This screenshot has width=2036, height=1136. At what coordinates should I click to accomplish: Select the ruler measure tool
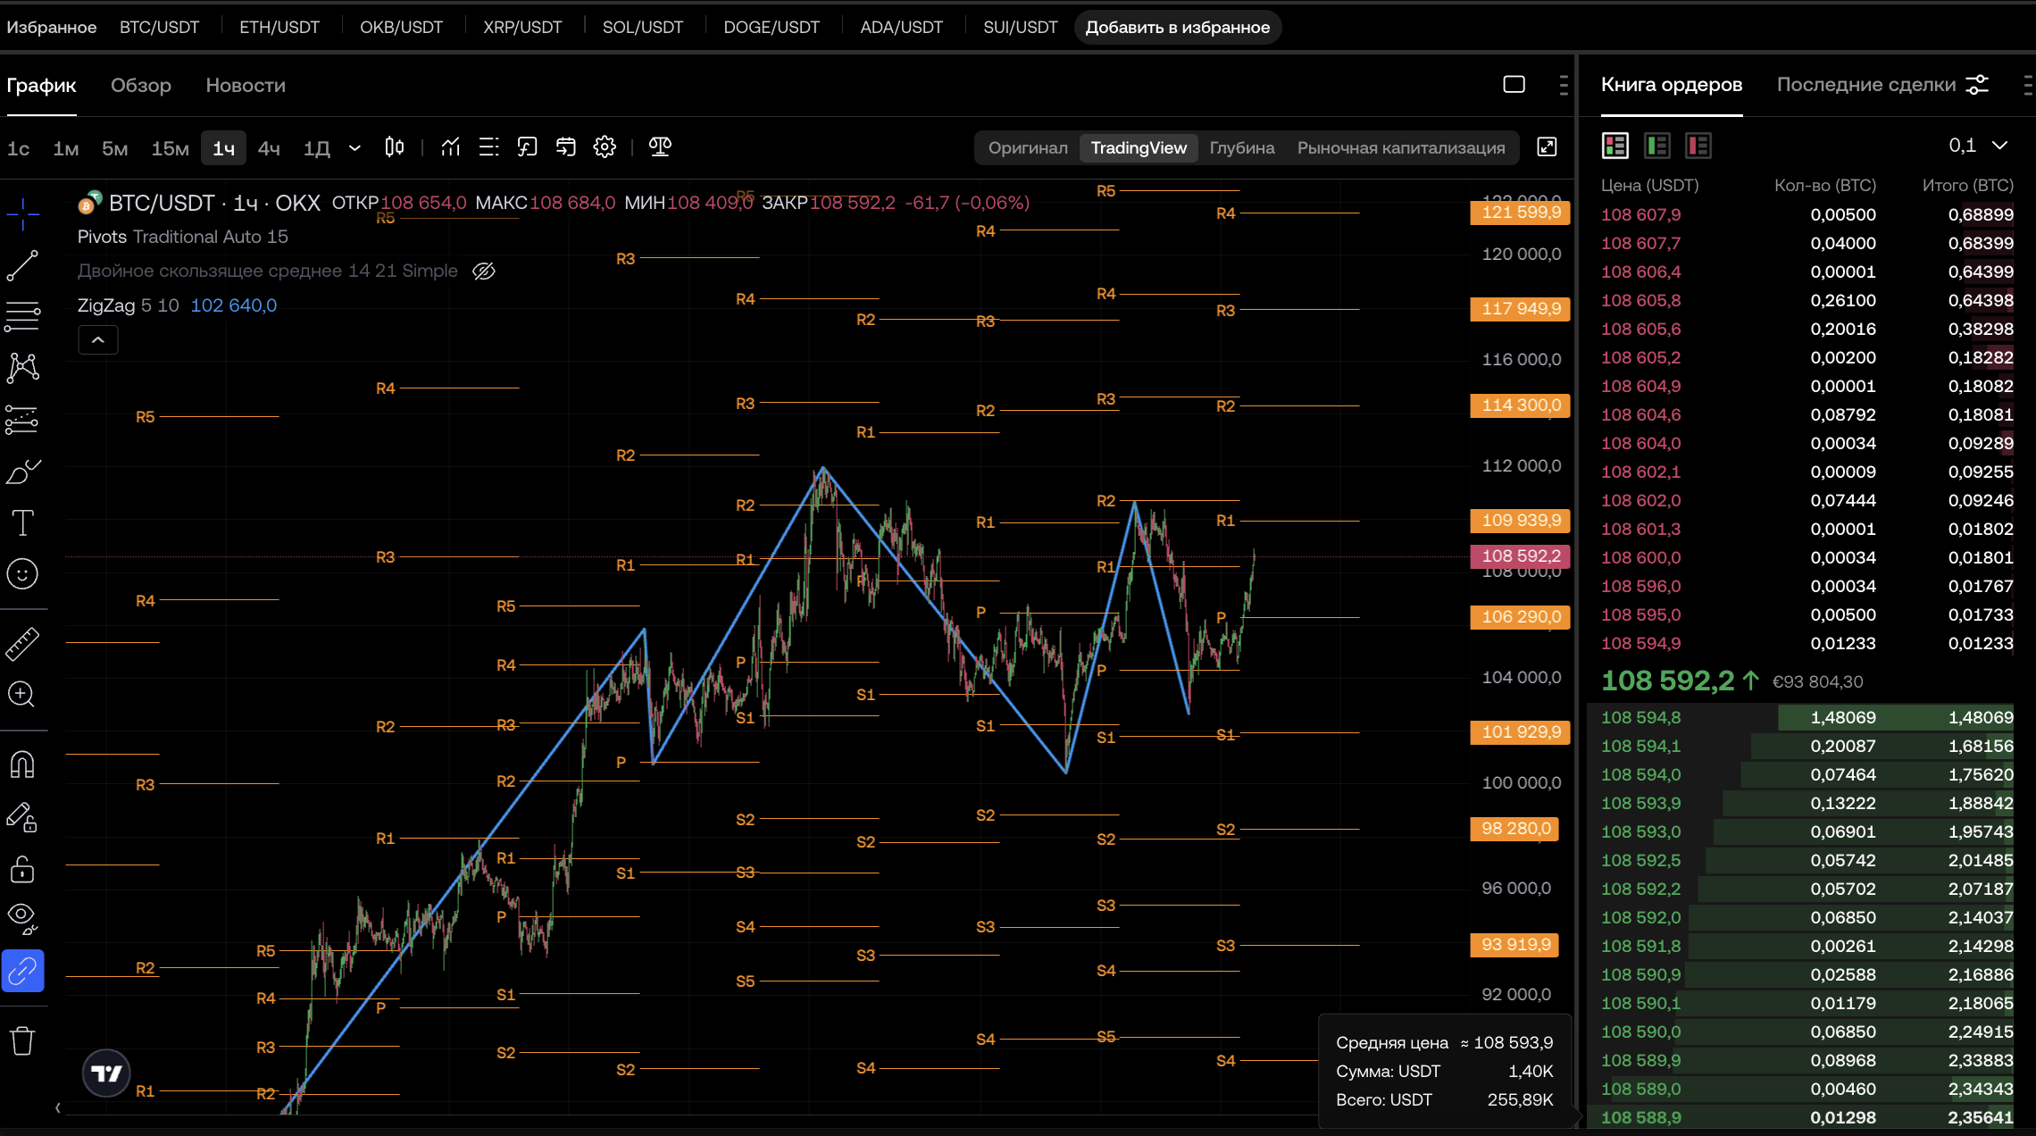tap(22, 643)
